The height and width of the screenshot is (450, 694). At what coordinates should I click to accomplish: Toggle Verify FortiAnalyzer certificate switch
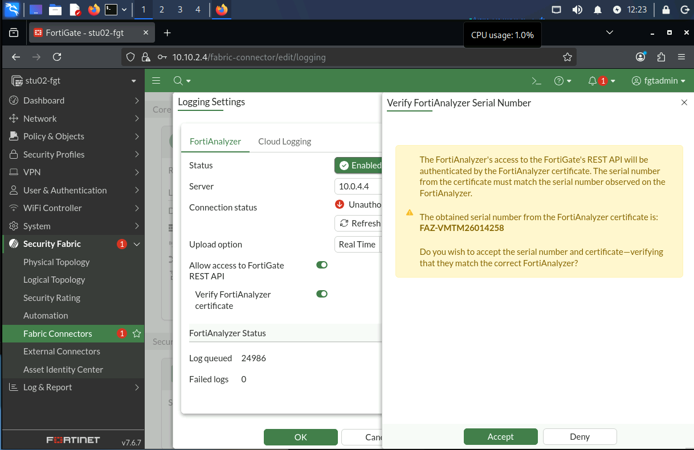322,294
